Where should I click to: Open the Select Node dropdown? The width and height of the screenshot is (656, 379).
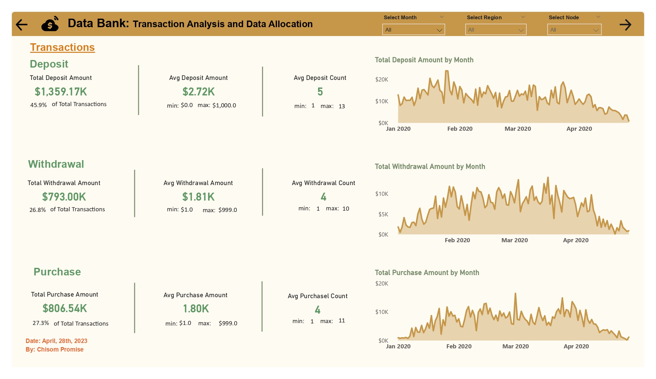click(x=574, y=30)
